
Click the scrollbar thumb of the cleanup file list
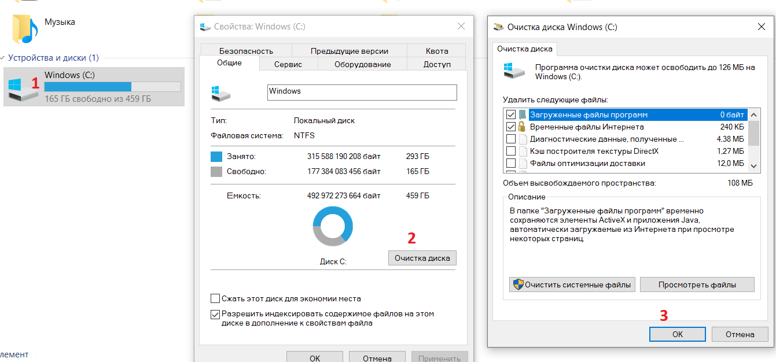point(753,132)
